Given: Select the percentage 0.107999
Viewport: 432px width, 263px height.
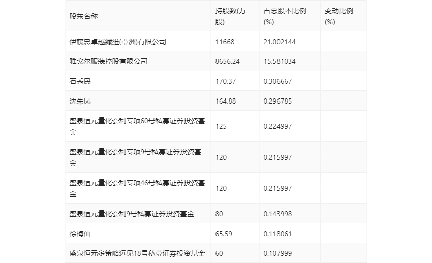Looking at the screenshot, I should (x=277, y=253).
